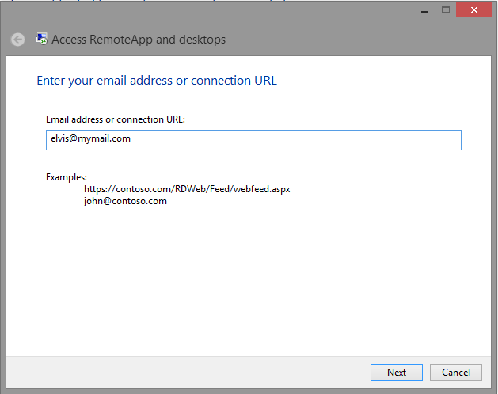Maximize the Access RemoteApp window

(446, 9)
